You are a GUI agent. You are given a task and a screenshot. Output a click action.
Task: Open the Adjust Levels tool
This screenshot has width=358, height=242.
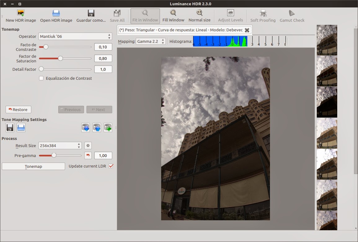point(230,15)
